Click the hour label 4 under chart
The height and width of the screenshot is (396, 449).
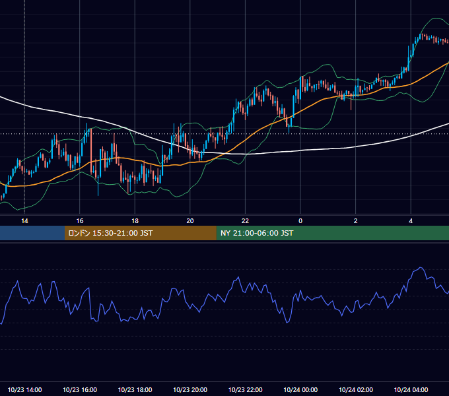(411, 221)
